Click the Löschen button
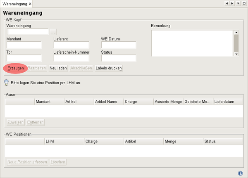 [x=58, y=162]
